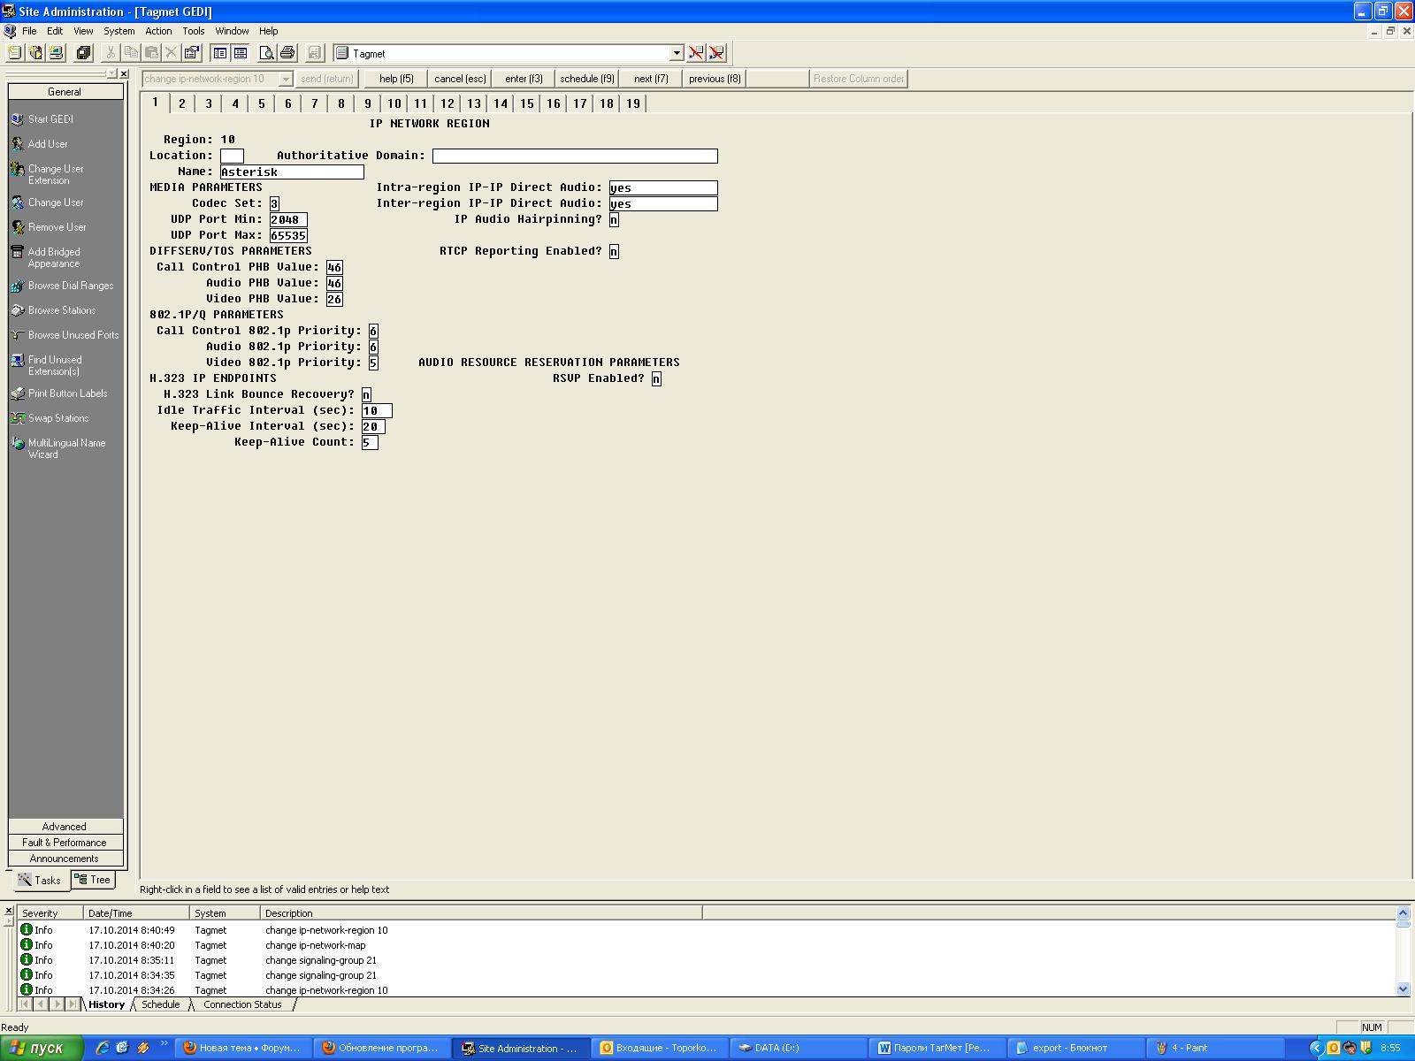The width and height of the screenshot is (1415, 1061).
Task: Click the help (f5) button
Action: 396,79
